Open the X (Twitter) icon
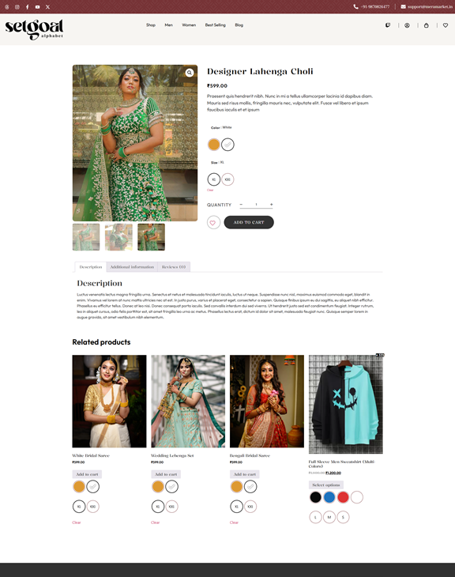The height and width of the screenshot is (577, 455). pyautogui.click(x=48, y=7)
